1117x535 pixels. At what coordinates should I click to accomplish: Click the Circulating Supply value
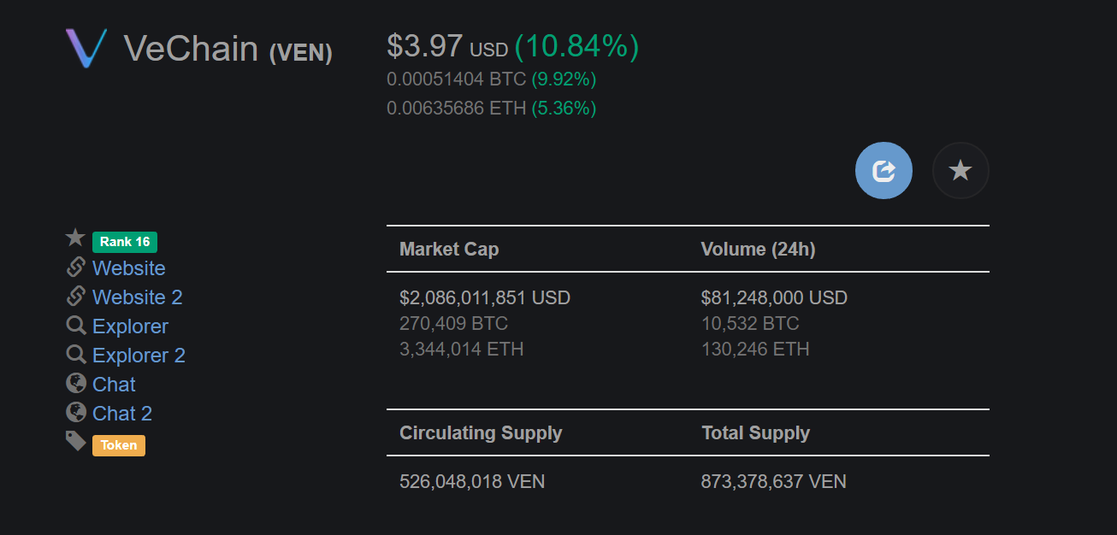pos(472,481)
